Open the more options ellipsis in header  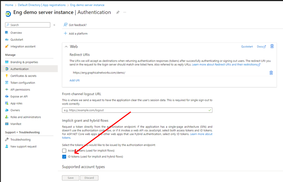coord(125,13)
